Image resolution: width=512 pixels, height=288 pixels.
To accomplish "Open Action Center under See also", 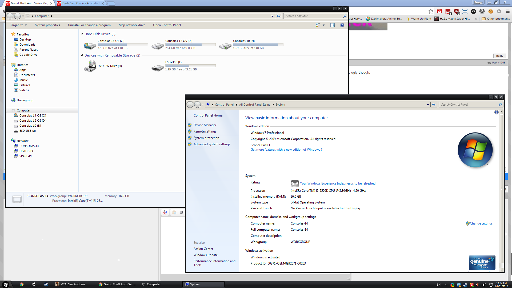I will 203,249.
